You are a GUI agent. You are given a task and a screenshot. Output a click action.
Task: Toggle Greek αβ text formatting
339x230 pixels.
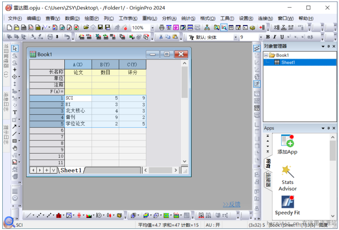[x=310, y=37]
